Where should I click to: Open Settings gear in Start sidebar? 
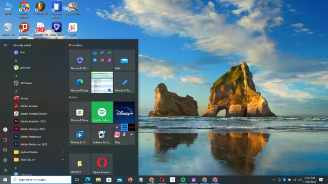click(5, 160)
